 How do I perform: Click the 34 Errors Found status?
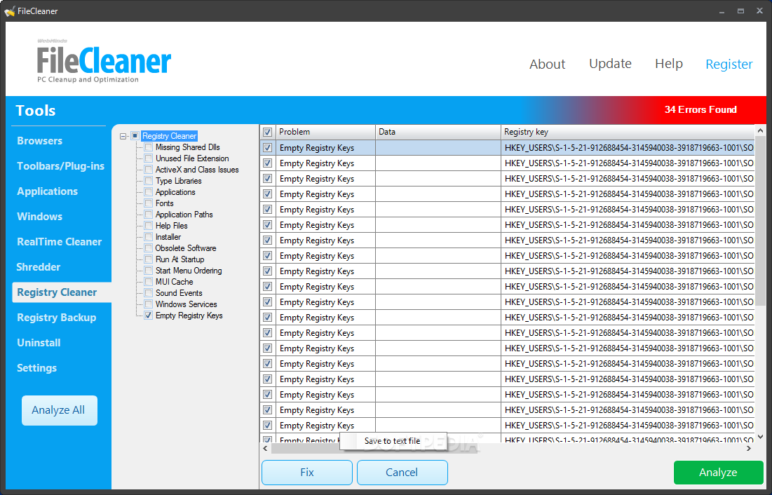point(700,110)
